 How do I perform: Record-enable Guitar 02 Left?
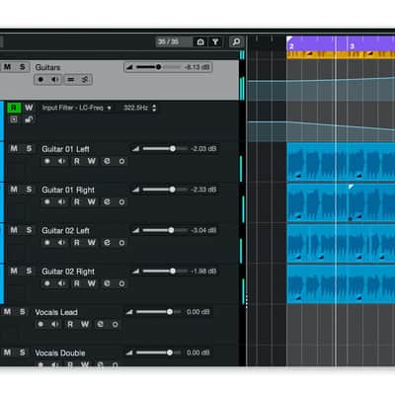click(47, 243)
